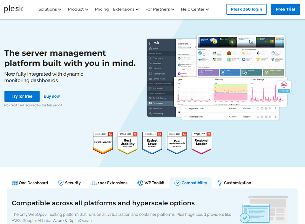Expand the Product dropdown menu
Image resolution: width=305 pixels, height=224 pixels.
point(78,9)
